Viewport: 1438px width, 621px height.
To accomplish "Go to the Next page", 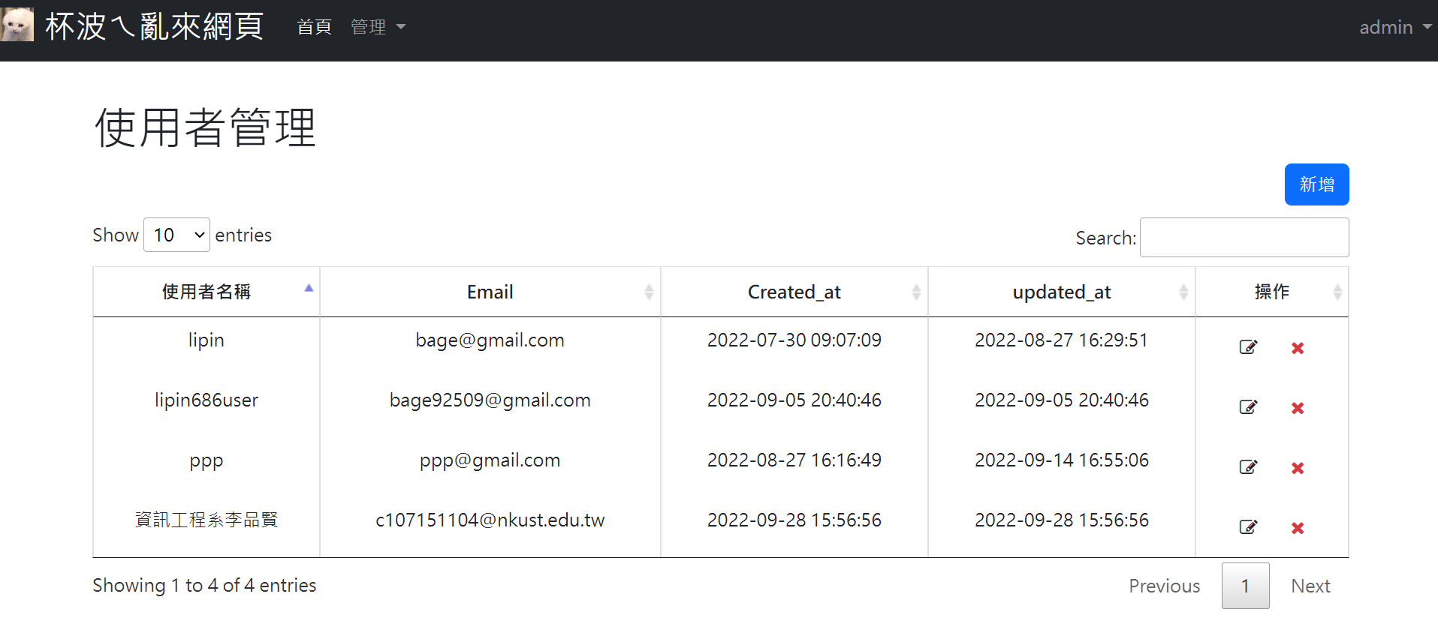I will 1310,586.
